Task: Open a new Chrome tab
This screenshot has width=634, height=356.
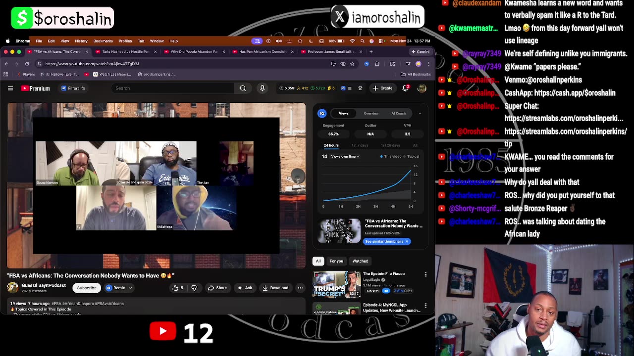Action: pos(371,51)
